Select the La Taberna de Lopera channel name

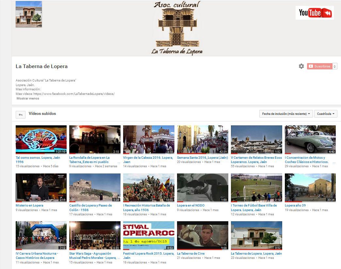point(42,66)
